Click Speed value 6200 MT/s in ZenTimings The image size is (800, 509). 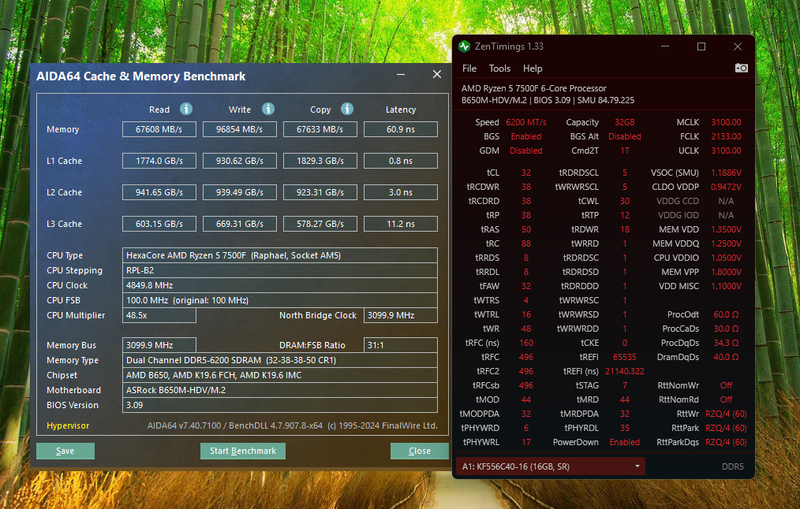point(526,122)
